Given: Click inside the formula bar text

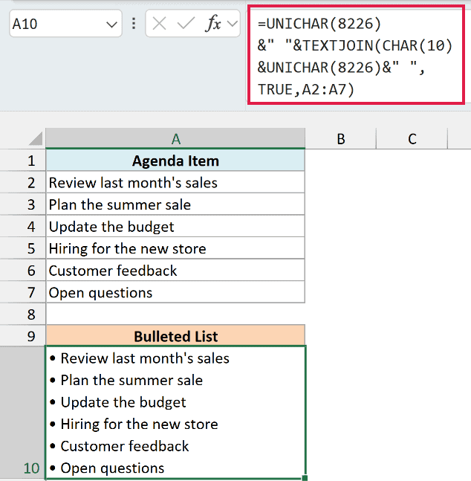Looking at the screenshot, I should (356, 56).
